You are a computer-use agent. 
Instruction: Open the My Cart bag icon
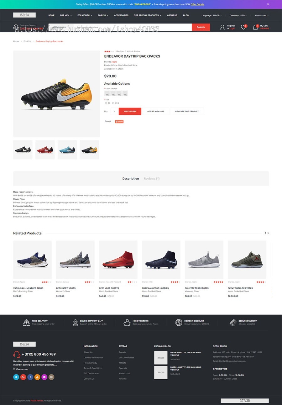[x=255, y=27]
